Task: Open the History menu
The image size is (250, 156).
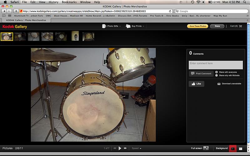Action: (53, 2)
